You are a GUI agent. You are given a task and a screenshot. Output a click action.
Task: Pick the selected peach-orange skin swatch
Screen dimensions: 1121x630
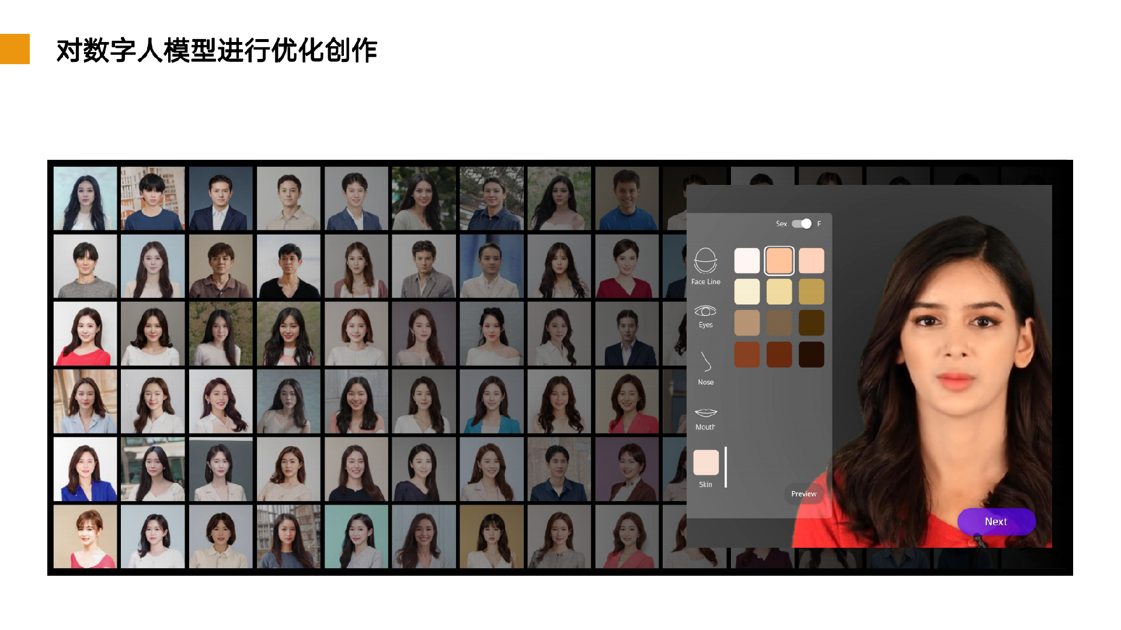coord(779,261)
